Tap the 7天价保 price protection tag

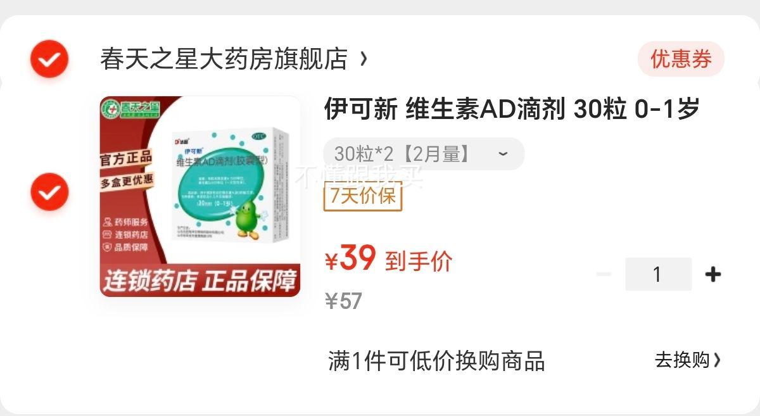(363, 196)
